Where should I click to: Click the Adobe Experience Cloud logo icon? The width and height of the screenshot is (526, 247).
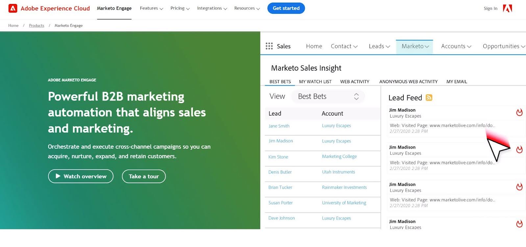[13, 8]
